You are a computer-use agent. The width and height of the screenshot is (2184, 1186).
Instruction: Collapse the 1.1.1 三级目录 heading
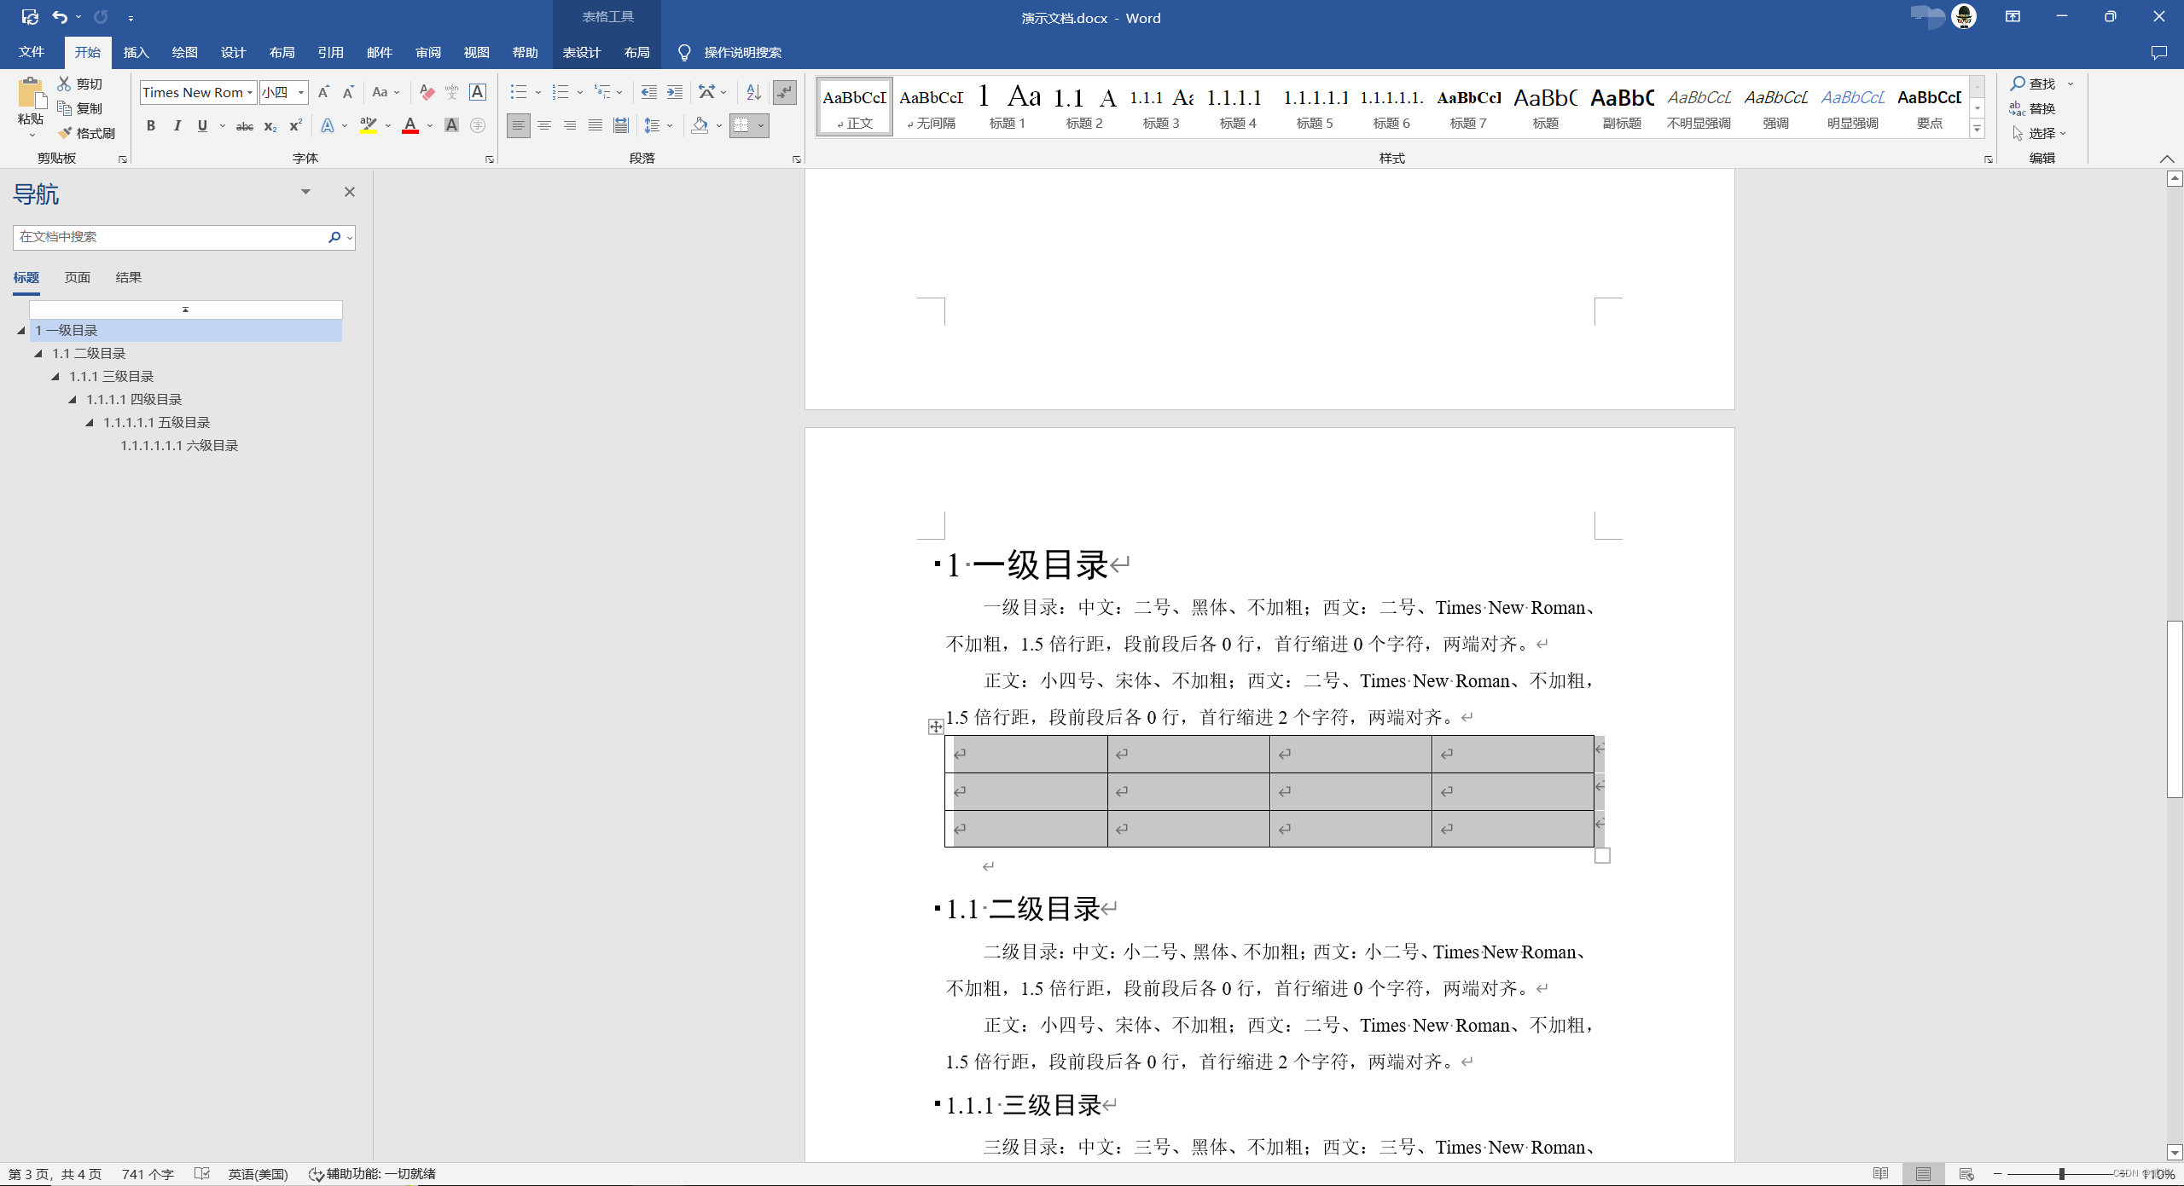point(55,376)
